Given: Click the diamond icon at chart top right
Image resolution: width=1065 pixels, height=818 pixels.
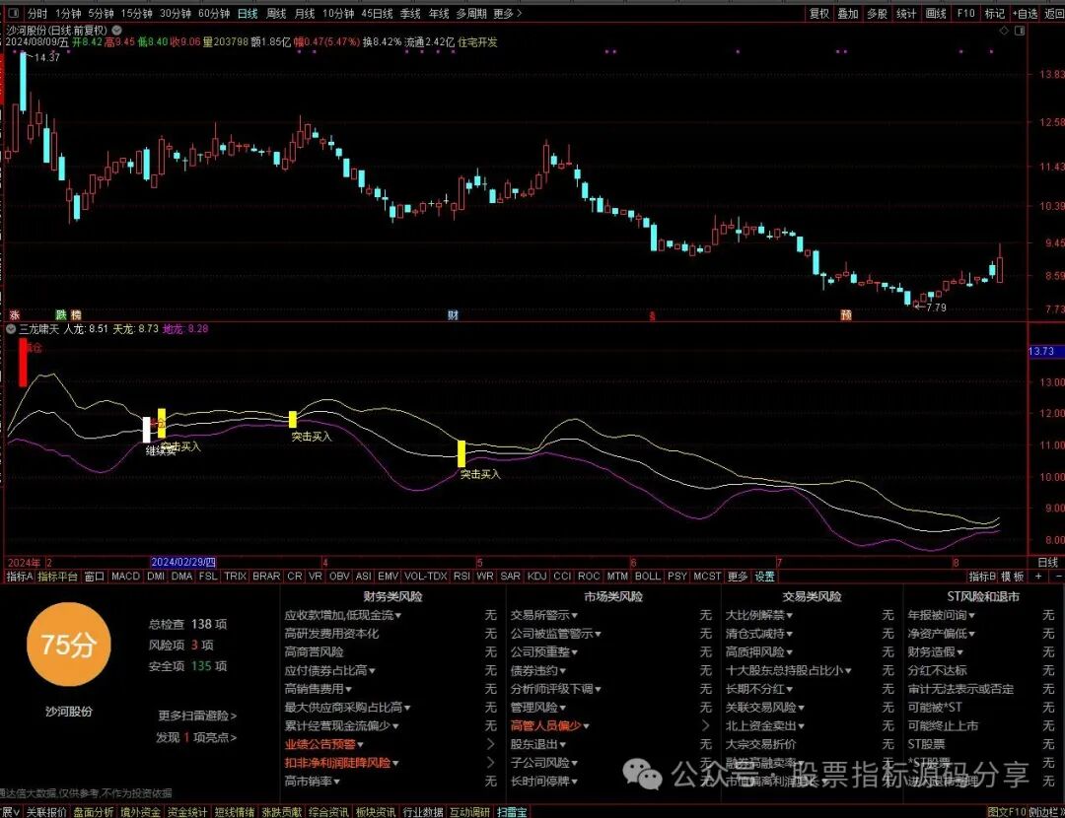Looking at the screenshot, I should (1004, 31).
